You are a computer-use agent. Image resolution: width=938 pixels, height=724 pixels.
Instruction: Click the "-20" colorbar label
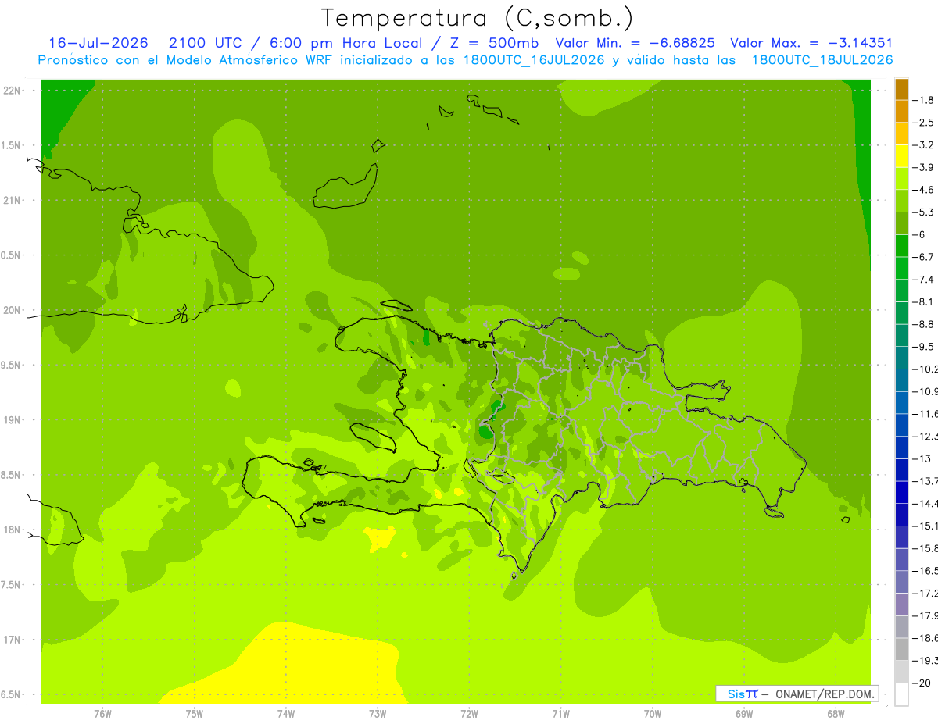click(922, 683)
